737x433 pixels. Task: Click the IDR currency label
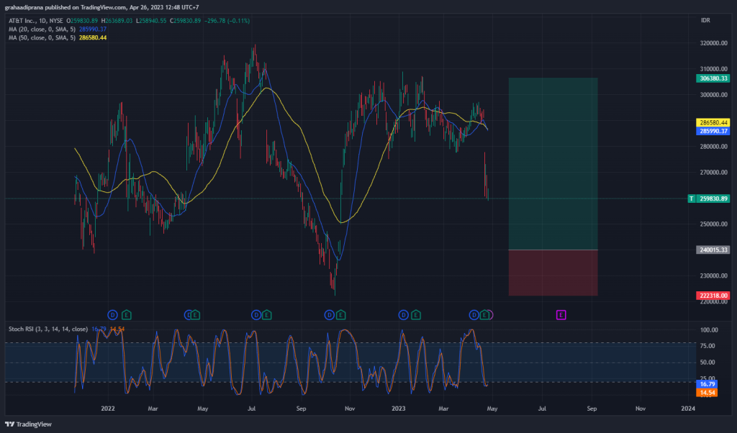click(705, 21)
